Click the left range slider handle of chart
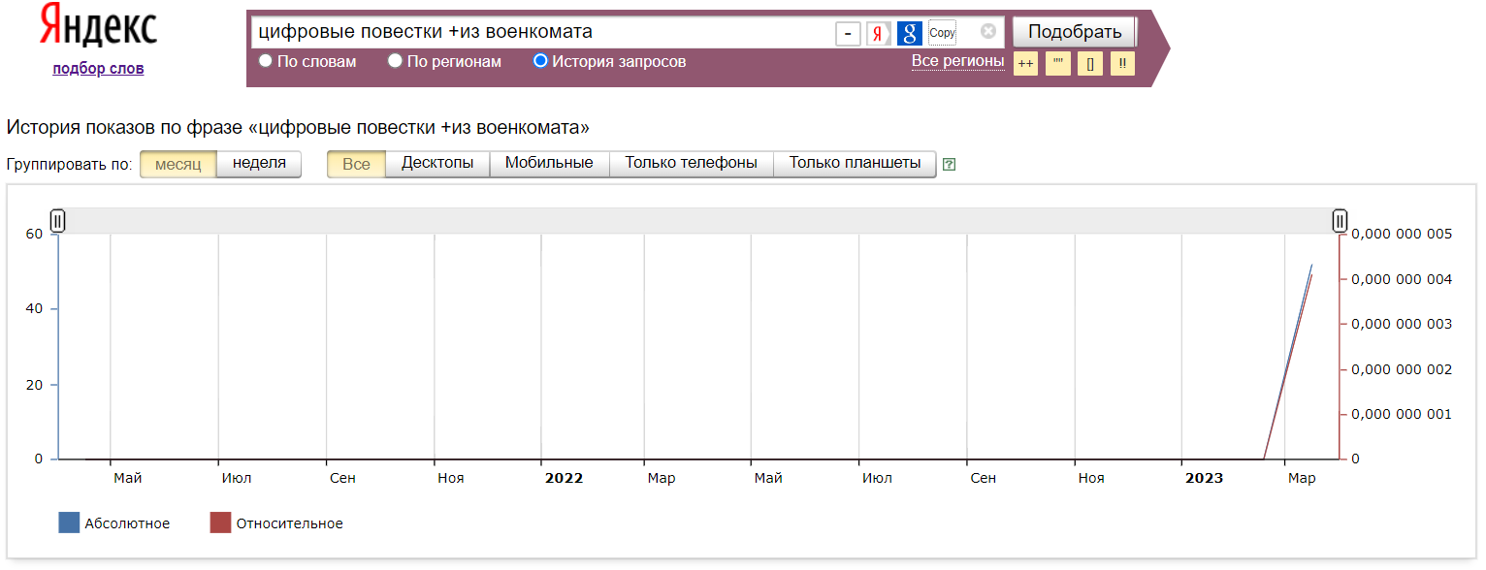Image resolution: width=1486 pixels, height=570 pixels. [x=58, y=221]
